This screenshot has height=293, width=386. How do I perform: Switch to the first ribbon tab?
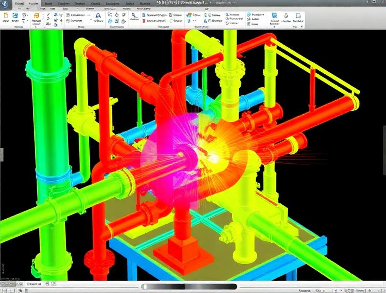click(x=19, y=4)
